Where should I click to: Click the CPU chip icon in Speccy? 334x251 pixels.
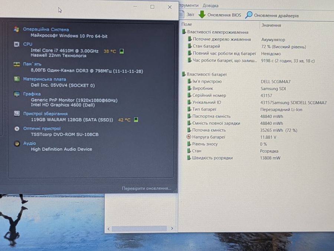pyautogui.click(x=17, y=44)
